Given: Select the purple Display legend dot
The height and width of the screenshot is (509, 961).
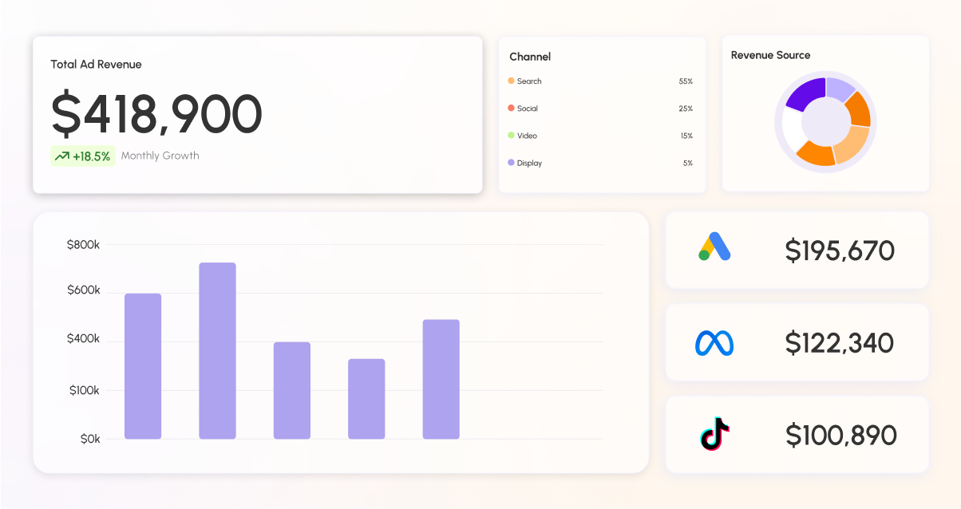Looking at the screenshot, I should pyautogui.click(x=511, y=163).
